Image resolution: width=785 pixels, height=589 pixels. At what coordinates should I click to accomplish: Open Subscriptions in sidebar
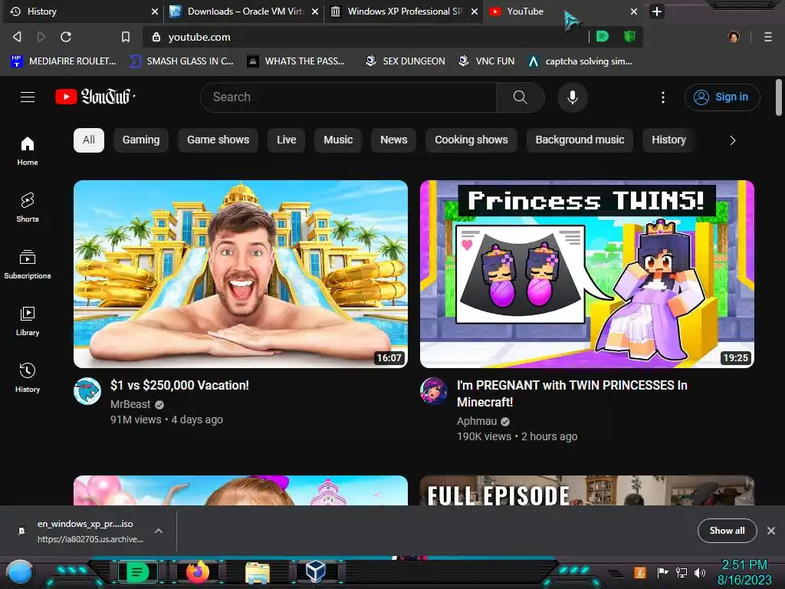pos(28,265)
